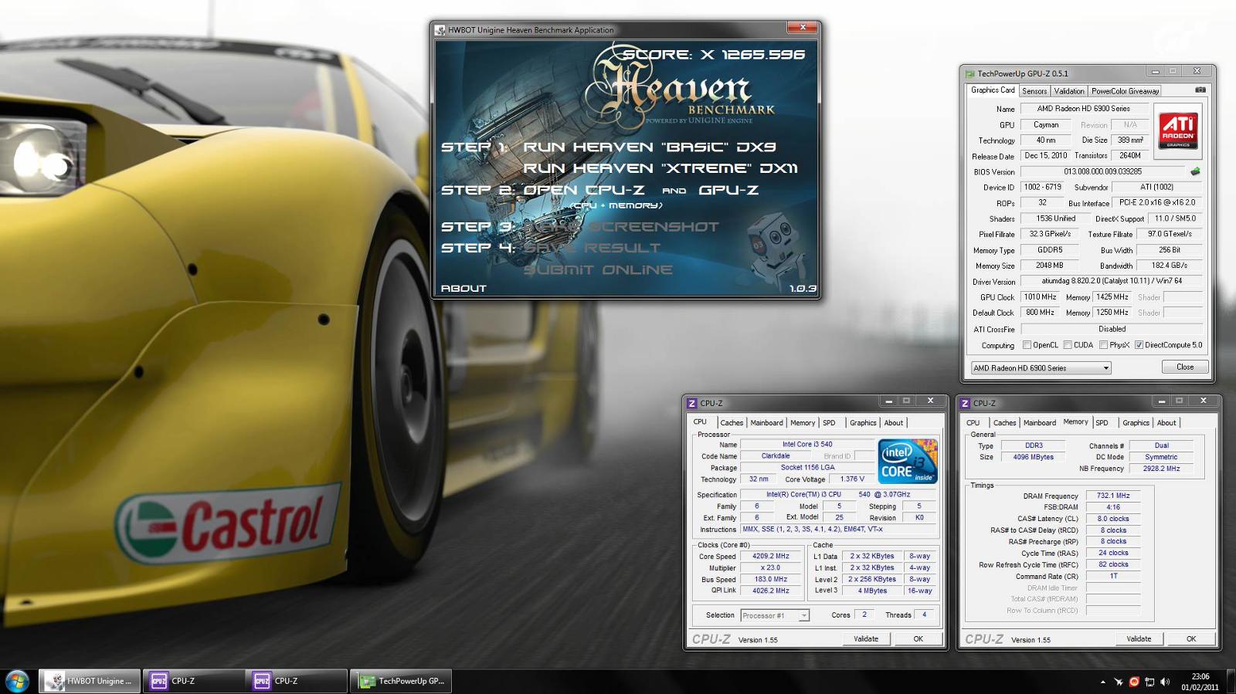Image resolution: width=1236 pixels, height=694 pixels.
Task: Click the ATI Radeon logo in GPU-Z
Action: tap(1178, 130)
